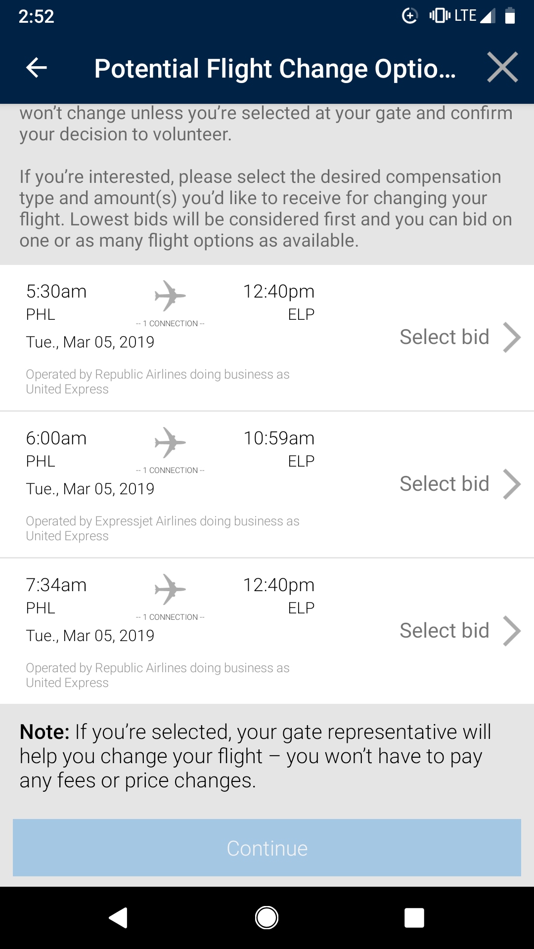
Task: Tap airplane icon on 5:30am flight
Action: click(170, 296)
